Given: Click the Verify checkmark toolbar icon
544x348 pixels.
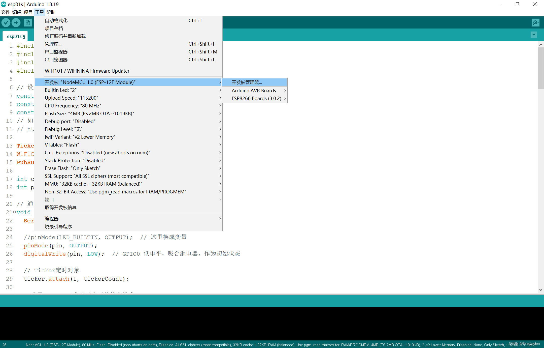Looking at the screenshot, I should click(x=6, y=23).
